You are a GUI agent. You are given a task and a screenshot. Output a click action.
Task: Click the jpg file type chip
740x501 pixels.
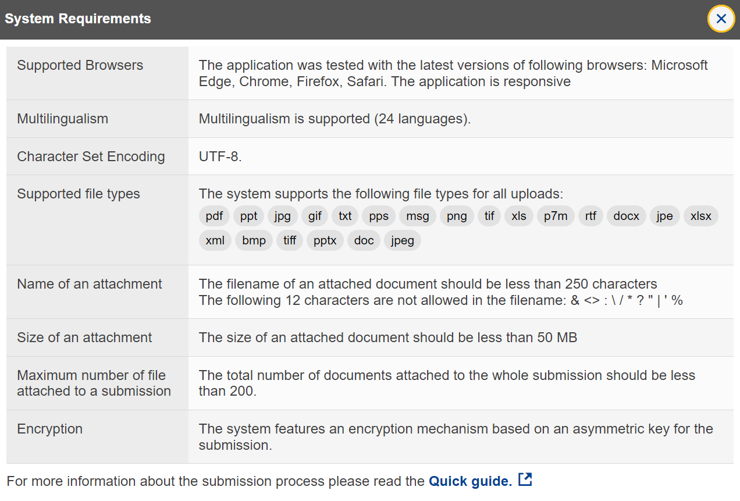pos(282,216)
